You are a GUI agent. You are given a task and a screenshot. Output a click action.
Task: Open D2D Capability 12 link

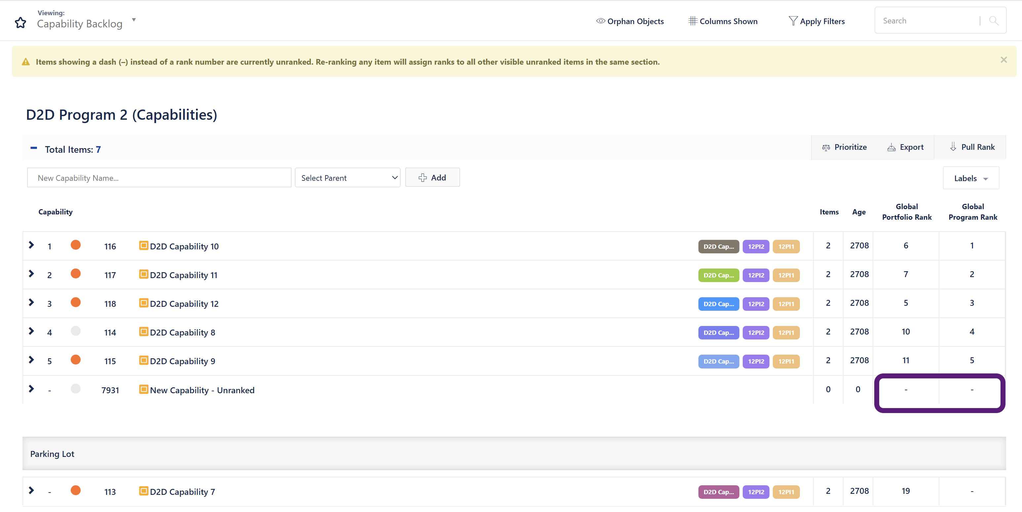[x=184, y=304]
